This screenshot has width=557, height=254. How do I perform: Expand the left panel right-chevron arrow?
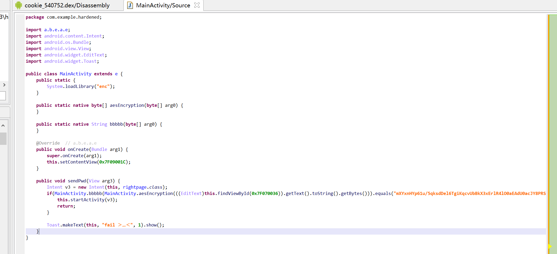click(4, 85)
